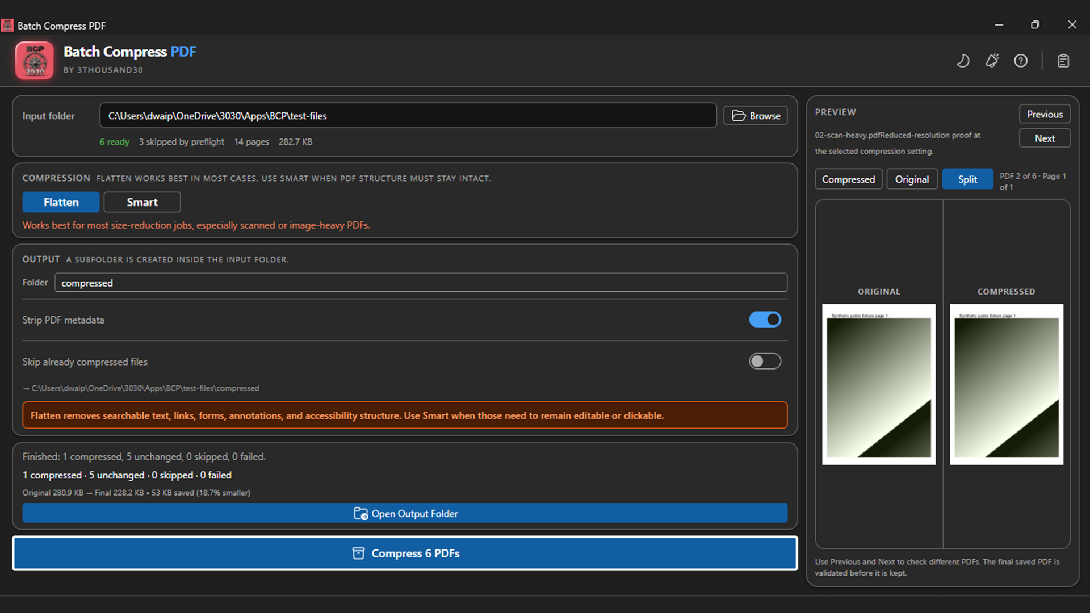Screen dimensions: 1090x613
Task: Select Smart compression mode
Action: pos(142,203)
